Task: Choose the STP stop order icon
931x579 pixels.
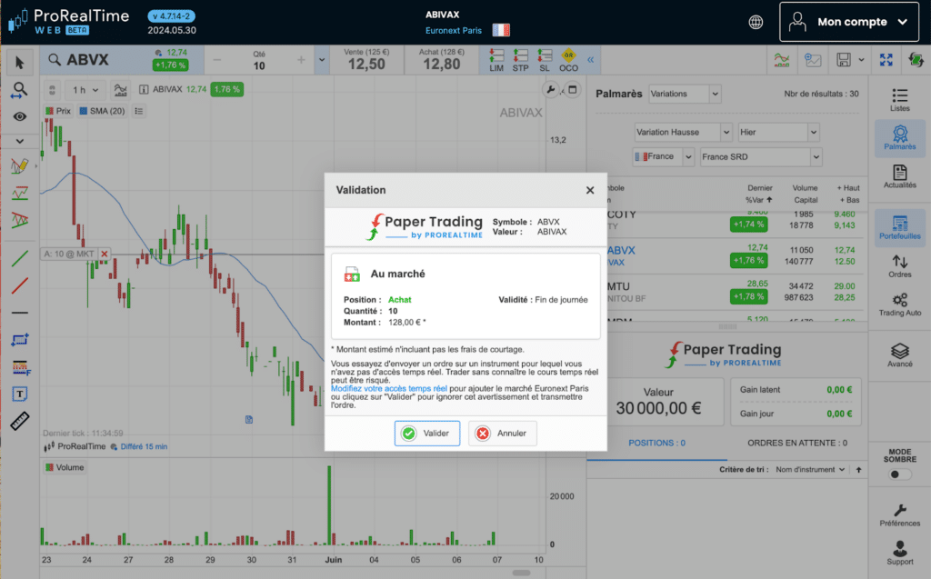Action: click(x=521, y=61)
